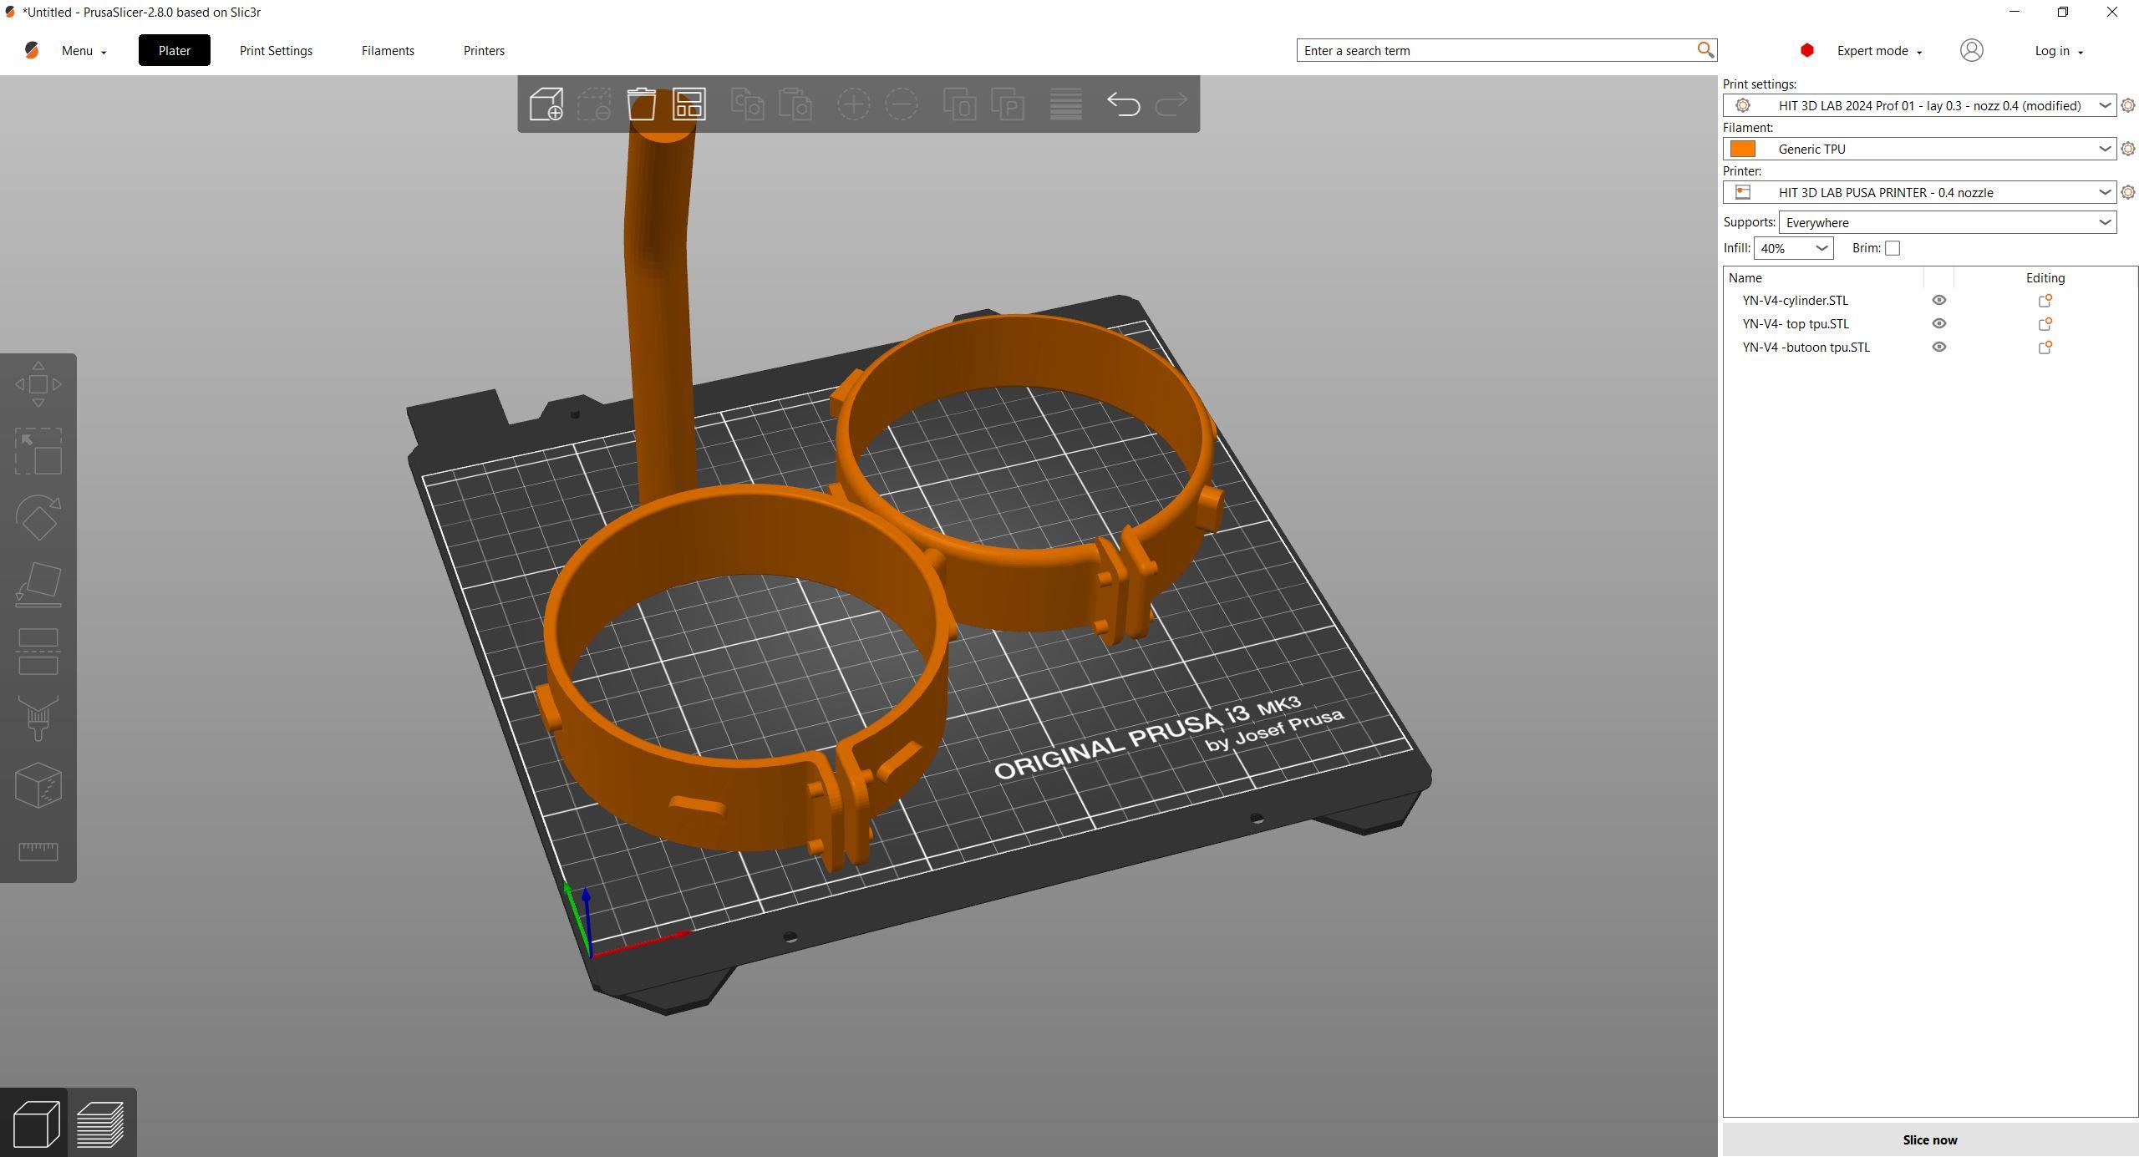Open printer settings gear editor

click(x=2128, y=192)
